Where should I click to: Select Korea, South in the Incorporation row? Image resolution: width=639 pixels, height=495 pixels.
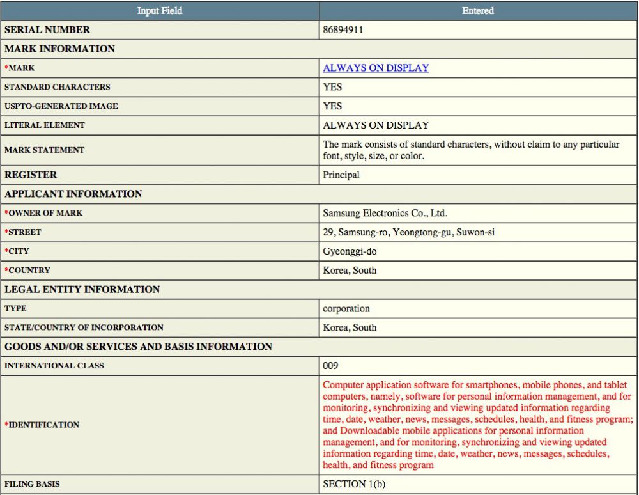[350, 327]
